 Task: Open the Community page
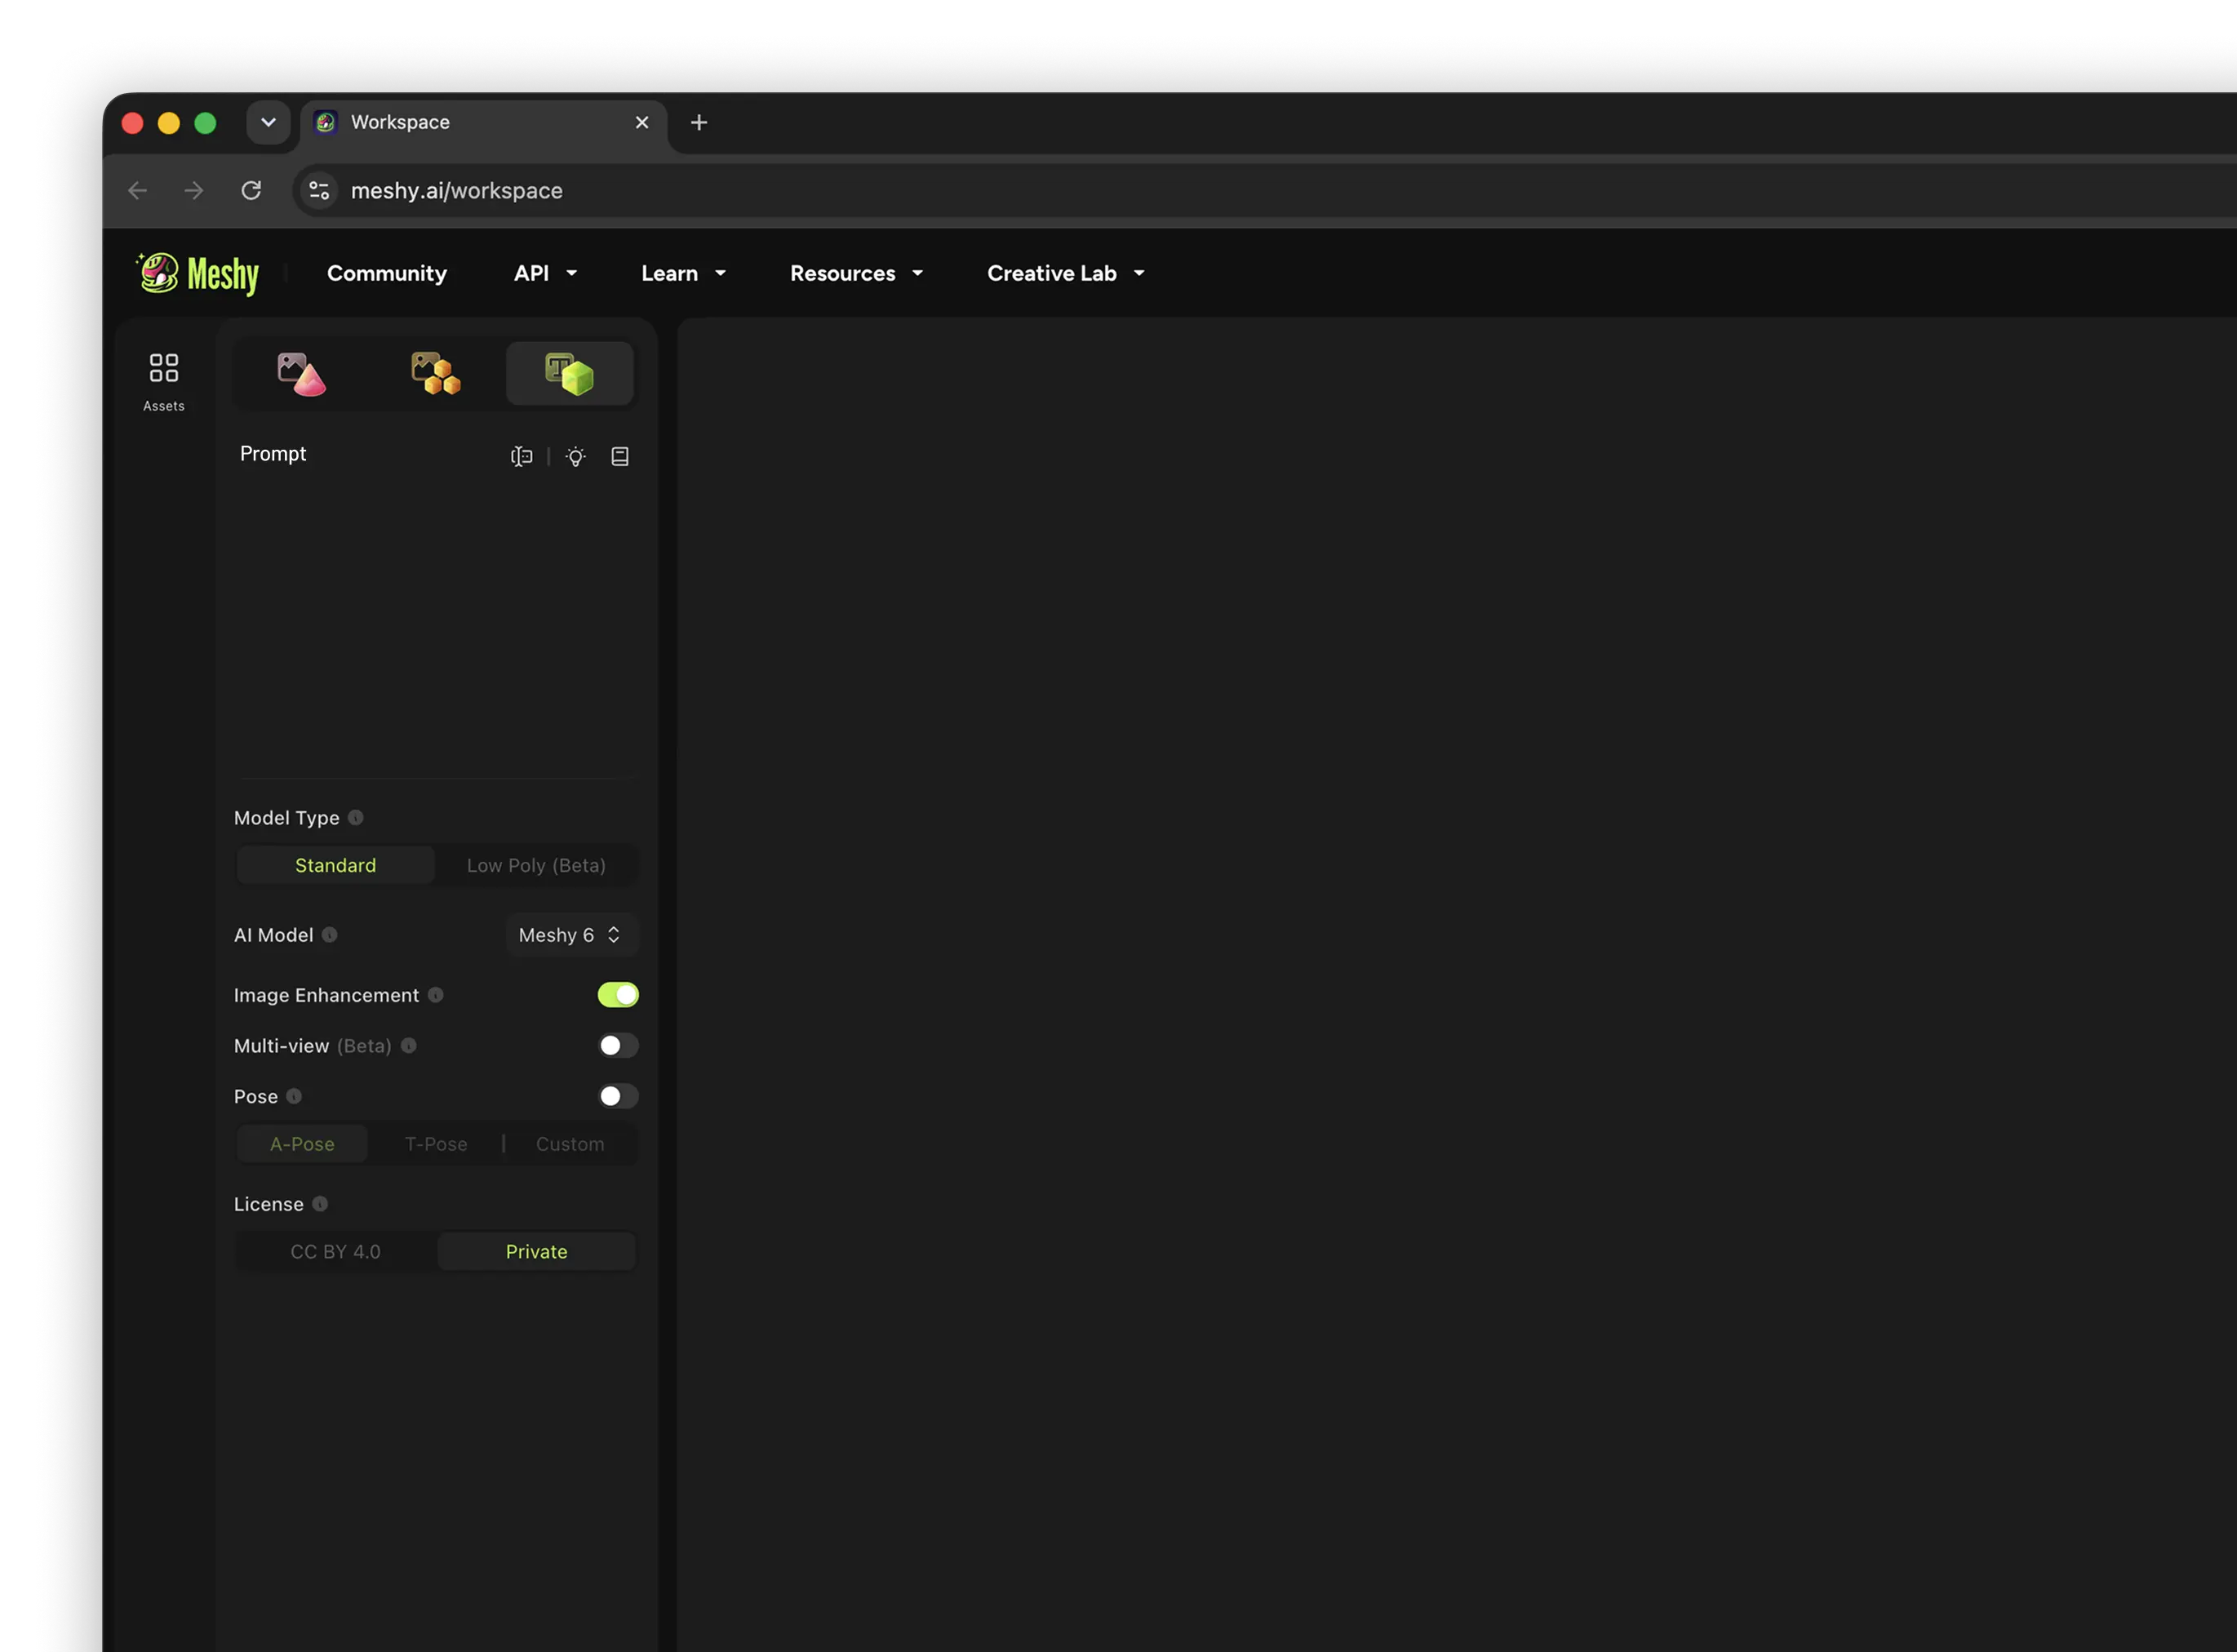pyautogui.click(x=387, y=274)
